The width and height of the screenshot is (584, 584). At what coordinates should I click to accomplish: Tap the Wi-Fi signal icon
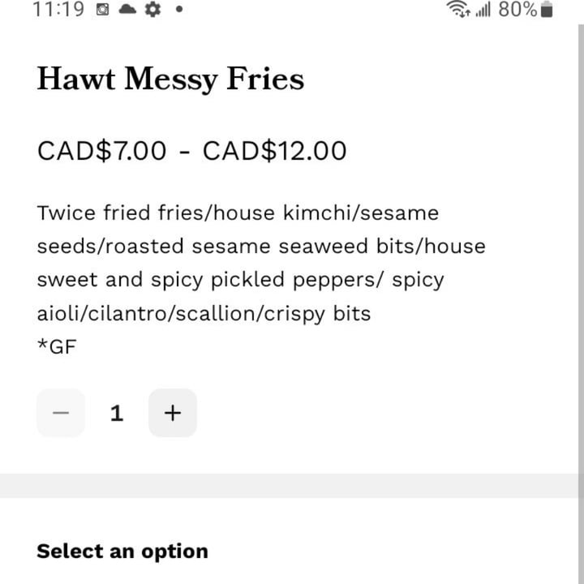[459, 10]
